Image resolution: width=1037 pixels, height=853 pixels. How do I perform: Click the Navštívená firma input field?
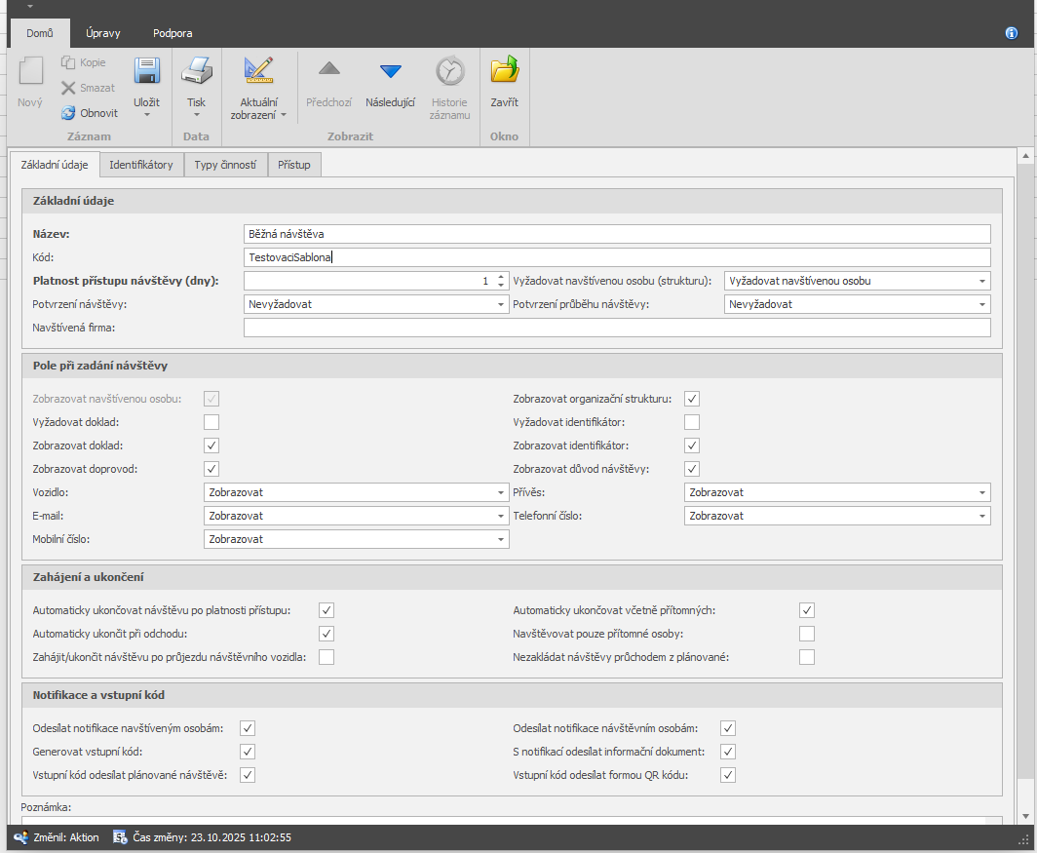point(617,328)
